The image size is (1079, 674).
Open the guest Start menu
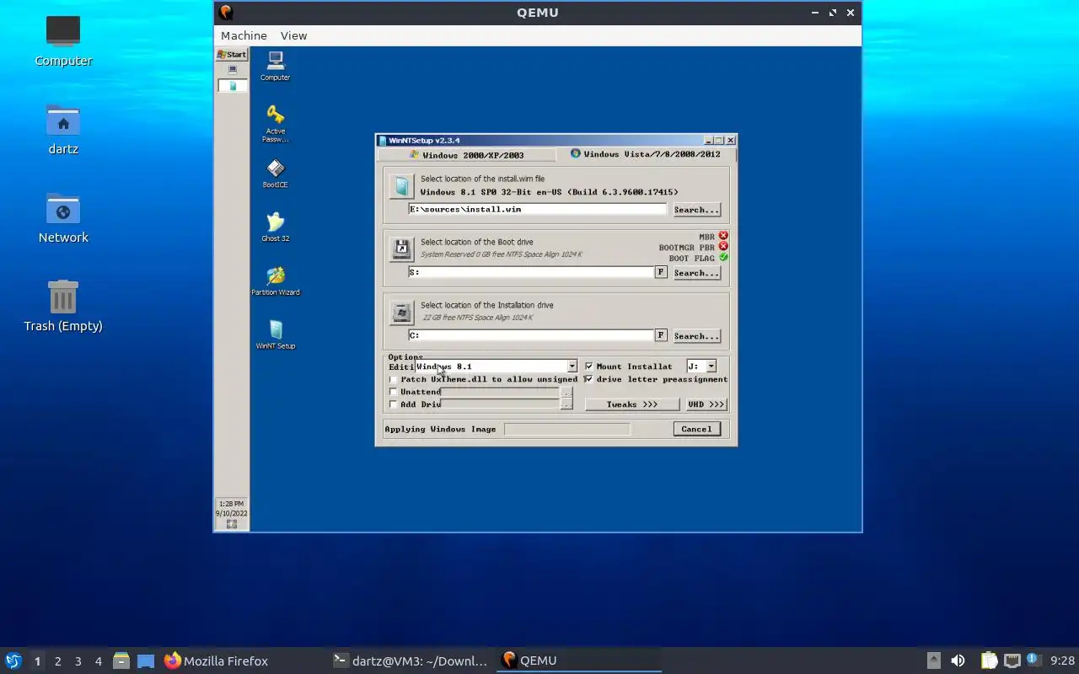[232, 54]
